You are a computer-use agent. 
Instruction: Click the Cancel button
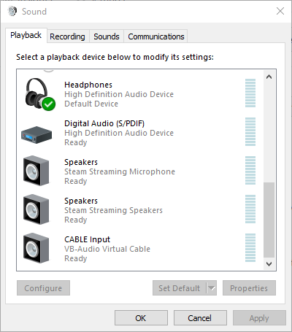coord(200,318)
